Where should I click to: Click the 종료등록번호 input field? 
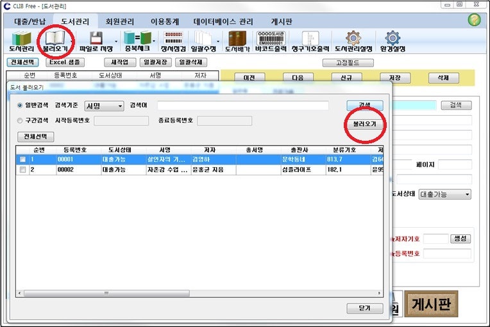[224, 121]
